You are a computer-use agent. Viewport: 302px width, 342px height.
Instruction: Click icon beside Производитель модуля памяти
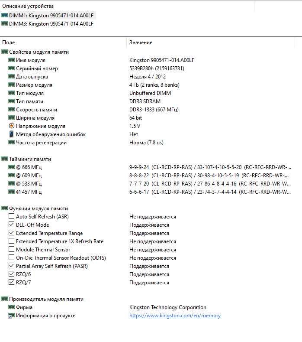[4, 299]
